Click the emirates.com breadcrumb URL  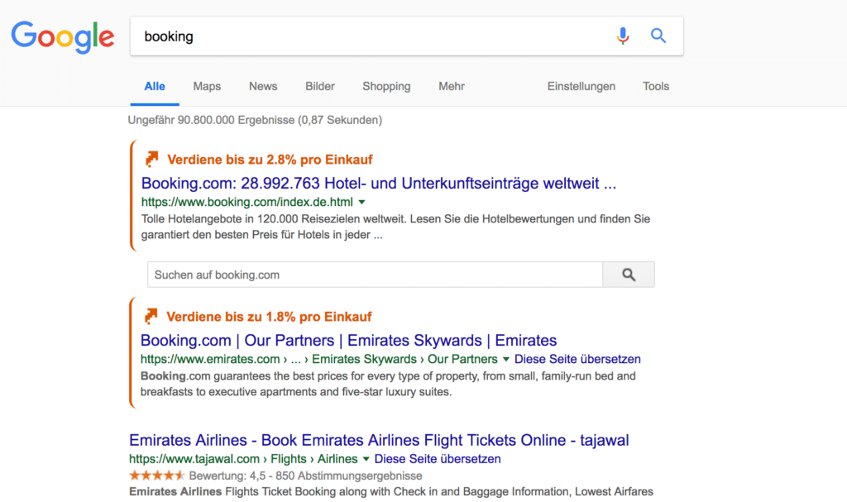point(318,360)
